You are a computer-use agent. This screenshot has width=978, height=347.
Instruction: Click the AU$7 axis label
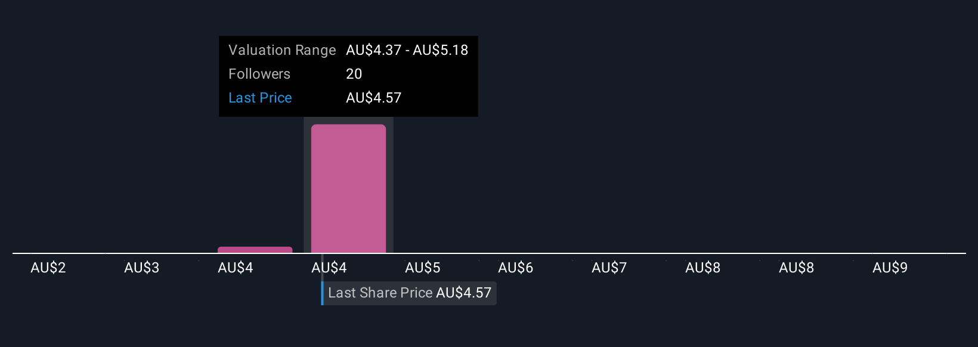[x=609, y=268]
